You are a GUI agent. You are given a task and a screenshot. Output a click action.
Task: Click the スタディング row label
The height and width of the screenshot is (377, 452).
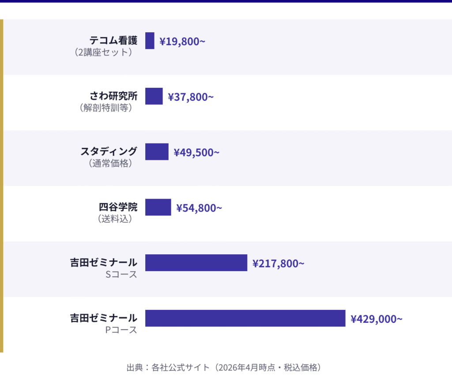109,151
